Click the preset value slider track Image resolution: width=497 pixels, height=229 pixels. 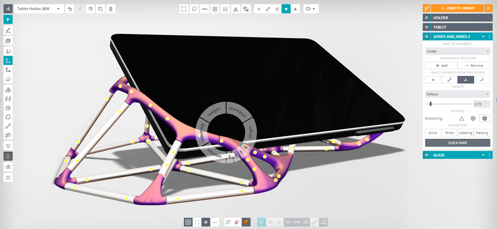click(x=449, y=104)
